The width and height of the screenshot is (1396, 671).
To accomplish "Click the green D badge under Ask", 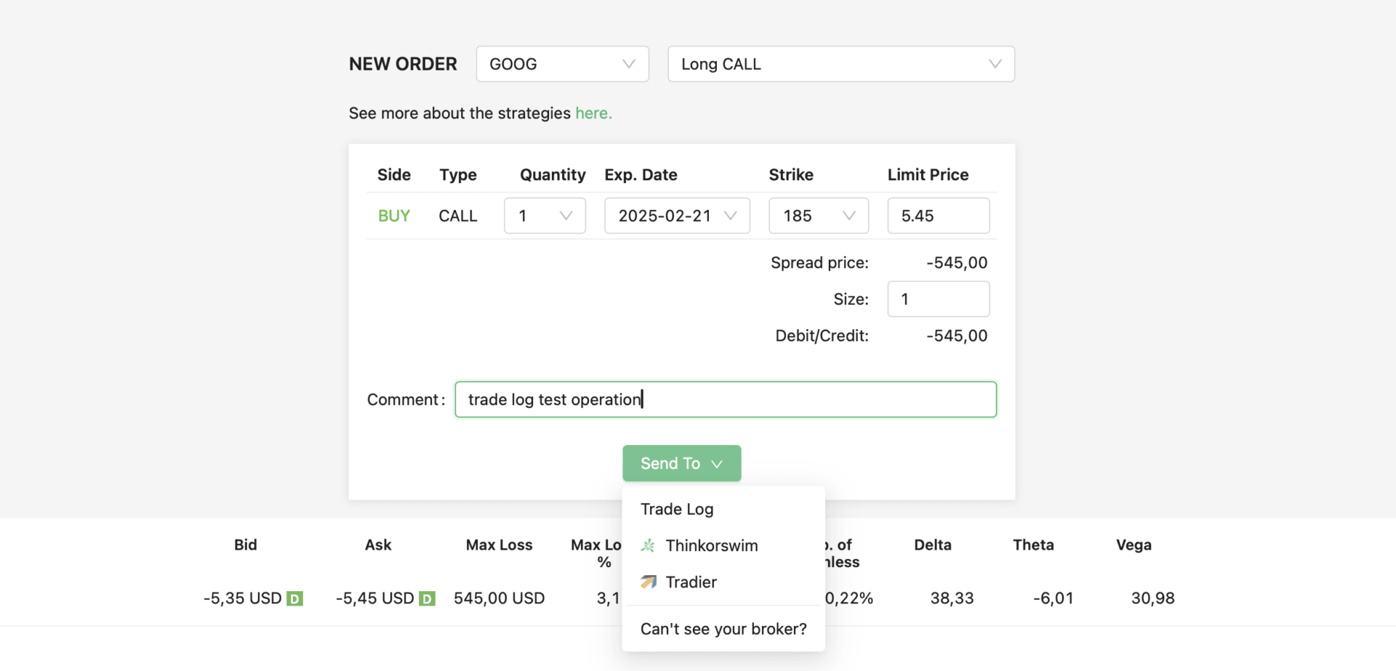I will click(x=427, y=599).
